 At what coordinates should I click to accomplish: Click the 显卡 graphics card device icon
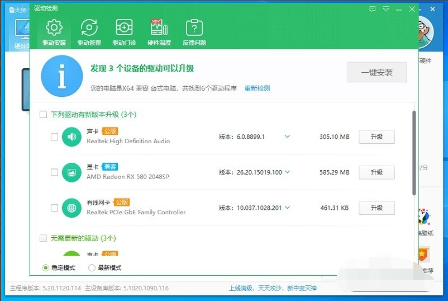(72, 172)
